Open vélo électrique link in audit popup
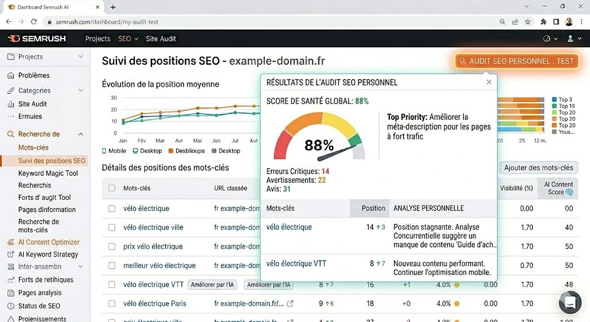Image resolution: width=590 pixels, height=322 pixels. [289, 227]
